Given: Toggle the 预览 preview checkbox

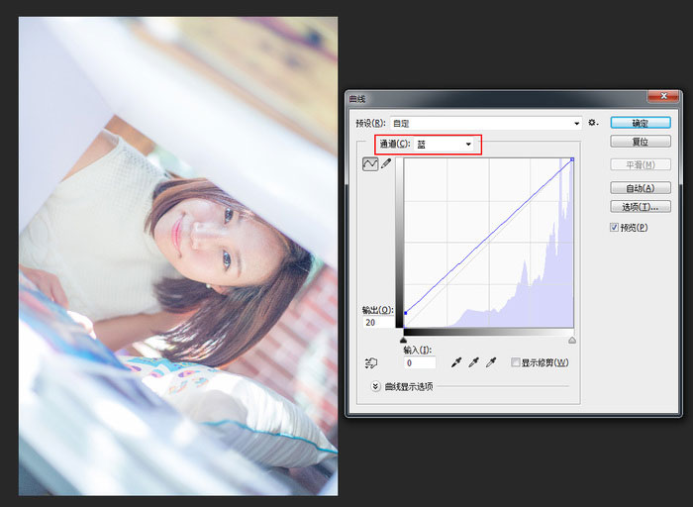Looking at the screenshot, I should click(x=614, y=227).
